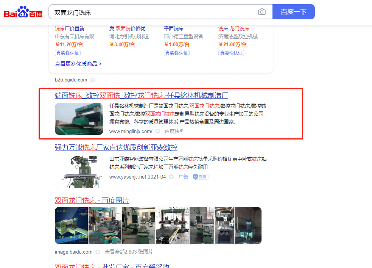The width and height of the screenshot is (372, 268).
Task: Expand dropdown arrow next to www.yasenjc.net
Action: pos(171,177)
